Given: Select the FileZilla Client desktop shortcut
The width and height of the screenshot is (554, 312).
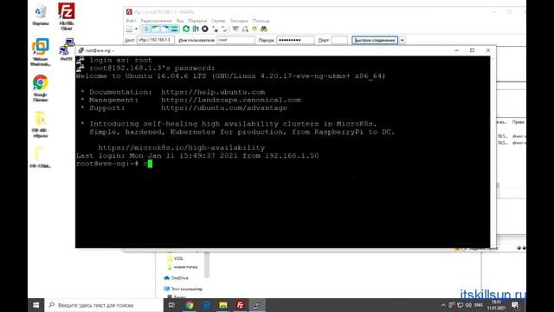Looking at the screenshot, I should pos(67,16).
